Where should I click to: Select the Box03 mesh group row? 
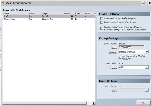tap(49, 16)
